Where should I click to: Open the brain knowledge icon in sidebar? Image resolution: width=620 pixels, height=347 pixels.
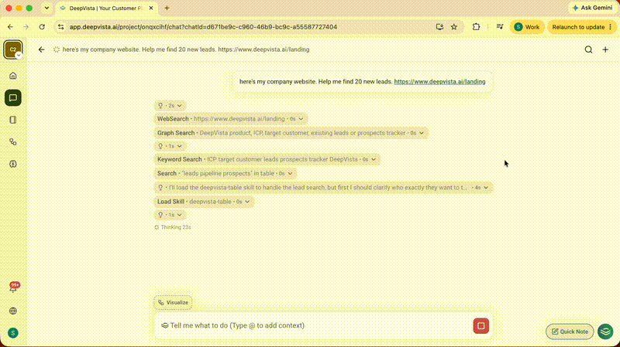pyautogui.click(x=13, y=164)
